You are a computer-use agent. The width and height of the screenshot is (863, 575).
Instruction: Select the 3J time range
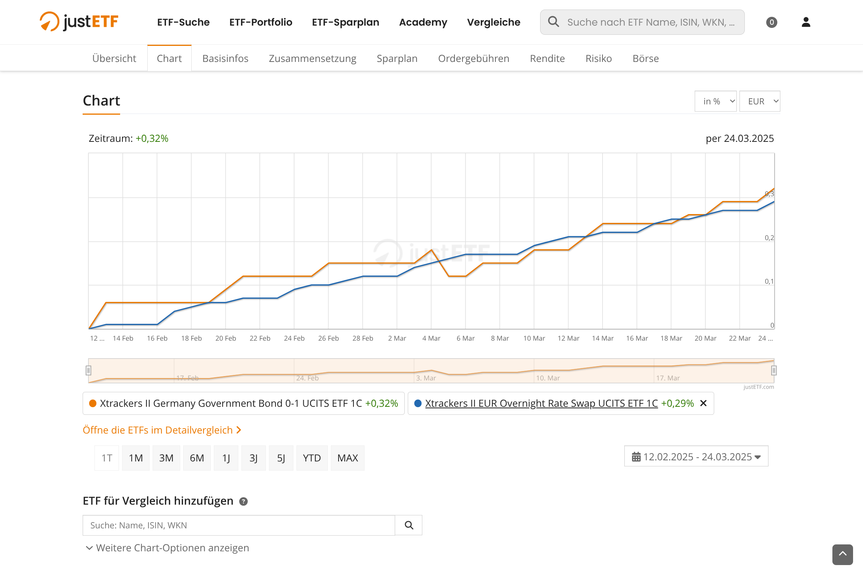click(254, 458)
